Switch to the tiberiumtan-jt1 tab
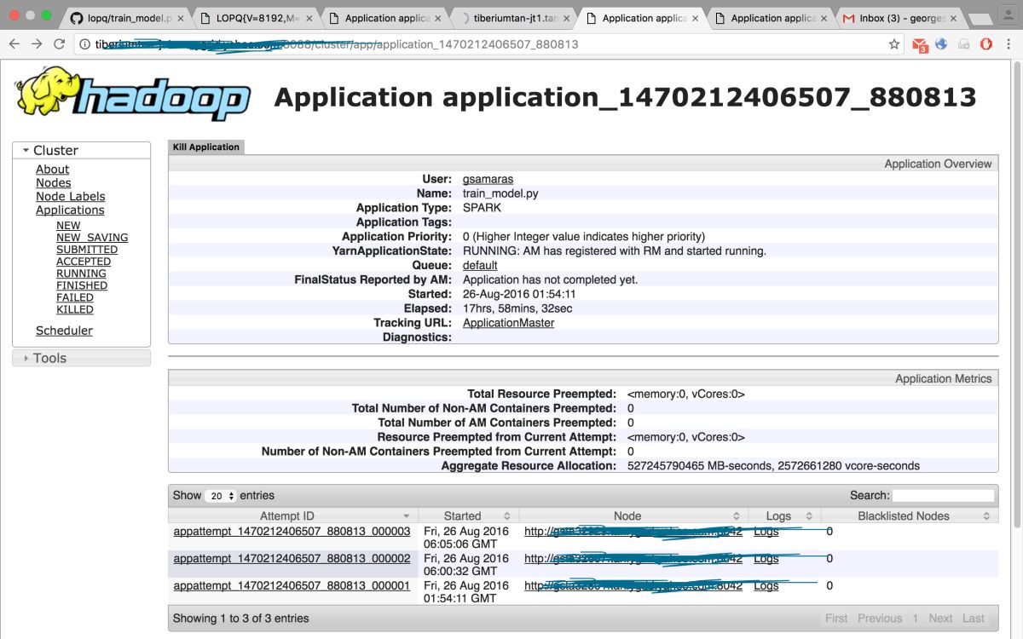Image resolution: width=1023 pixels, height=639 pixels. (x=516, y=18)
